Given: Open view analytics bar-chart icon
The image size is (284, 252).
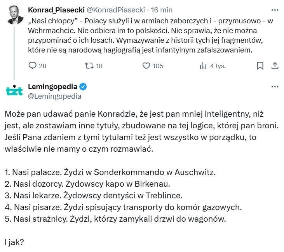Looking at the screenshot, I should click(x=203, y=66).
